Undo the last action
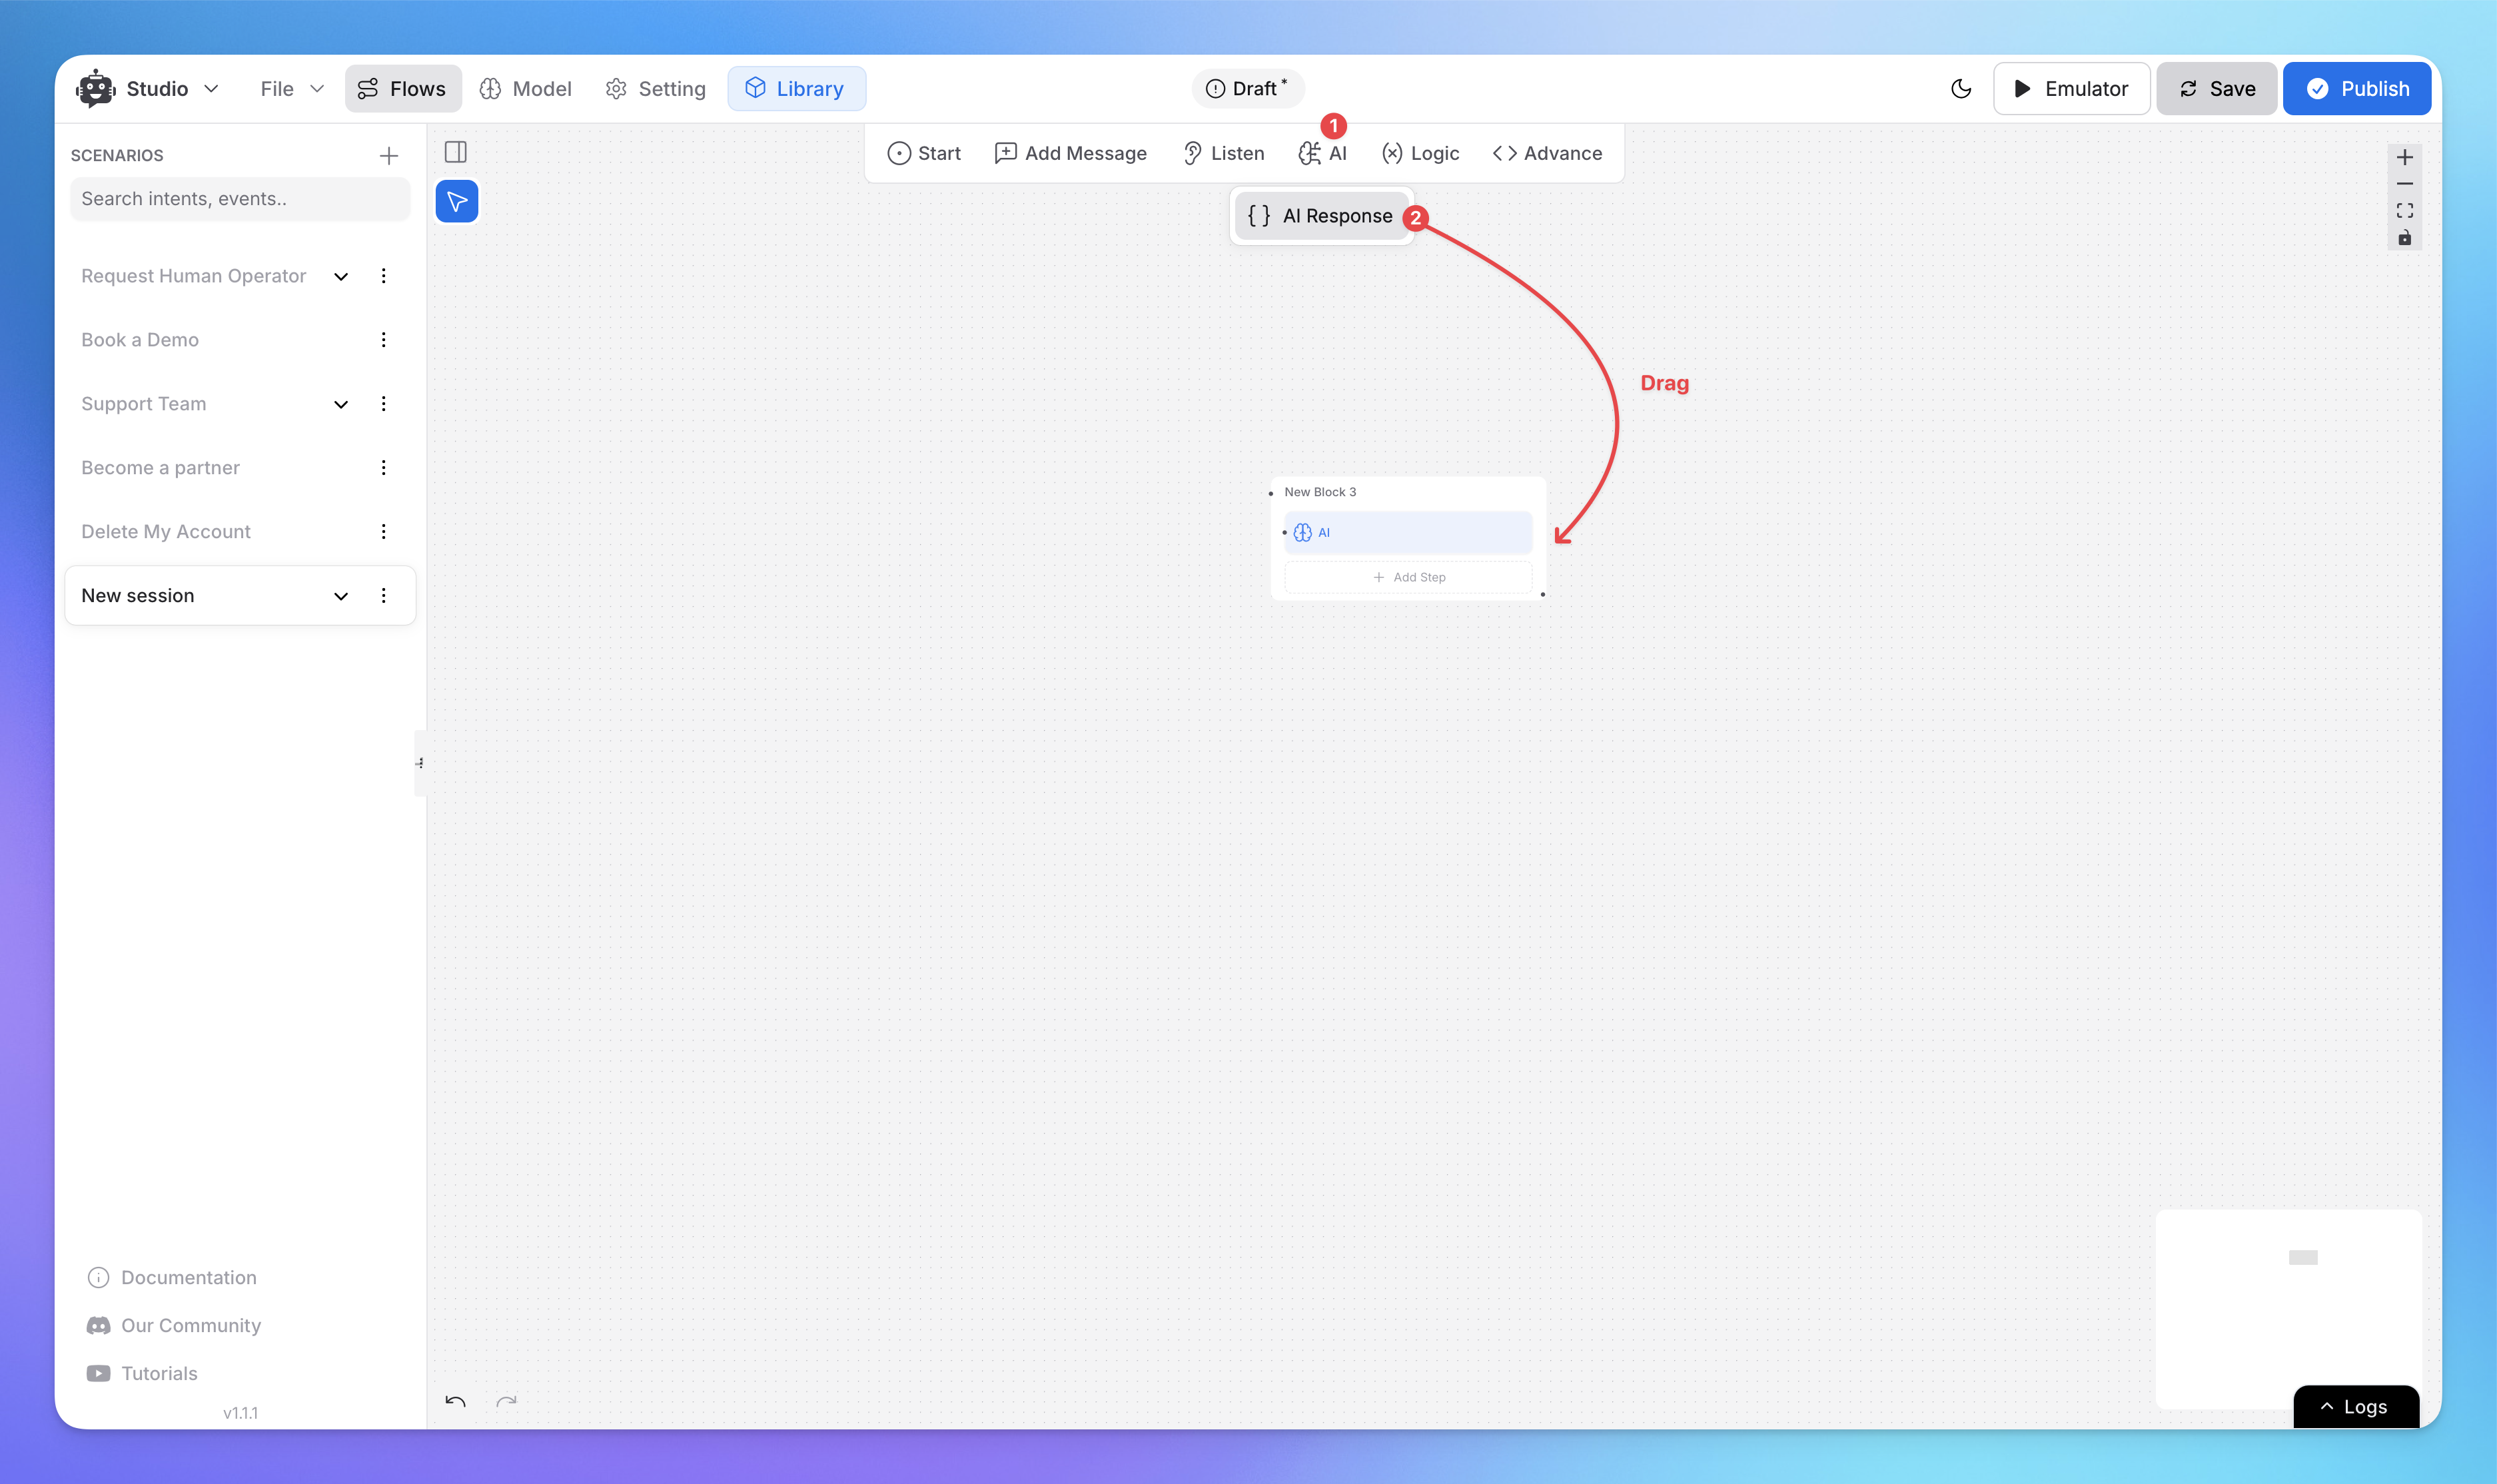 point(456,1401)
